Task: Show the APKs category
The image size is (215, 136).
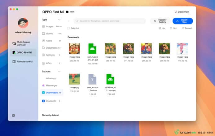Action: pyautogui.click(x=52, y=63)
